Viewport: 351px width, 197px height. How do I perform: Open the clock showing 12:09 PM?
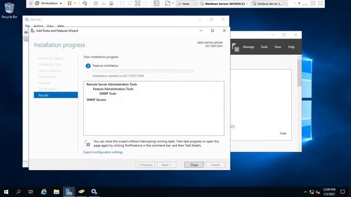329,192
